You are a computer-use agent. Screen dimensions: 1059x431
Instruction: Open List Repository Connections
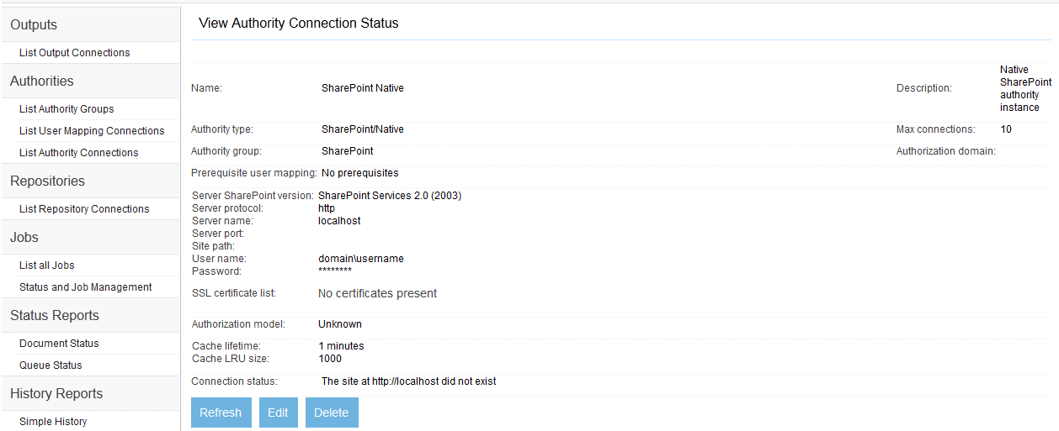[84, 209]
